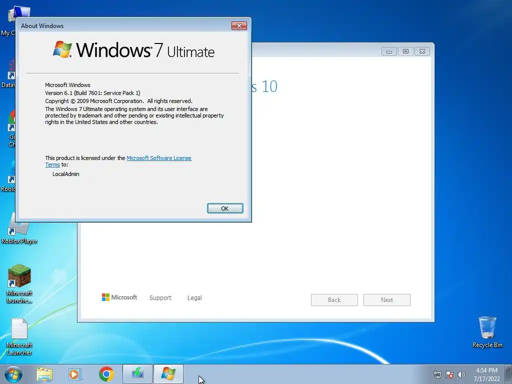The width and height of the screenshot is (512, 384).
Task: Open the network tray icon
Action: (x=437, y=374)
